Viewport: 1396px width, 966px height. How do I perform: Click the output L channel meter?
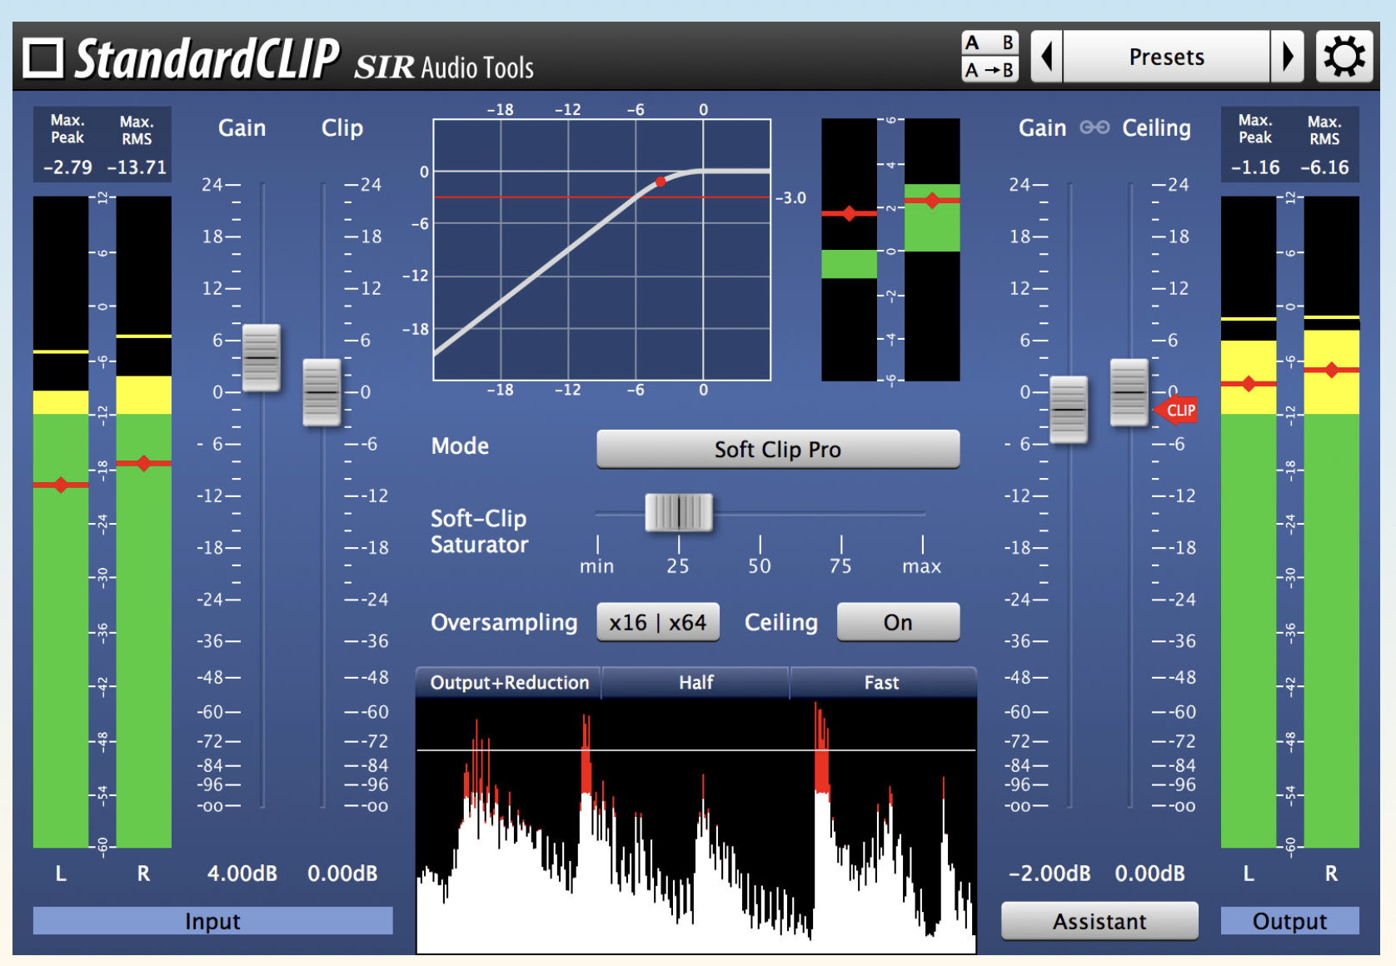coord(1249,522)
